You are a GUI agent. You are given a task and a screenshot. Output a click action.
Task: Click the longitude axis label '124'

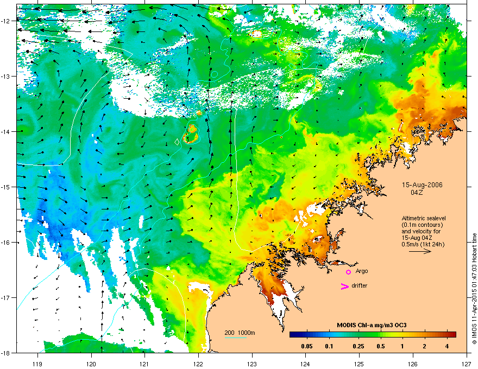click(x=305, y=364)
